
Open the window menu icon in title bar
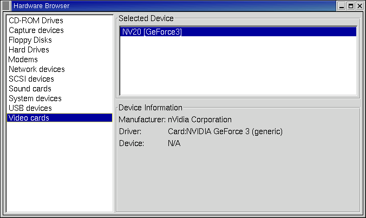click(6, 5)
